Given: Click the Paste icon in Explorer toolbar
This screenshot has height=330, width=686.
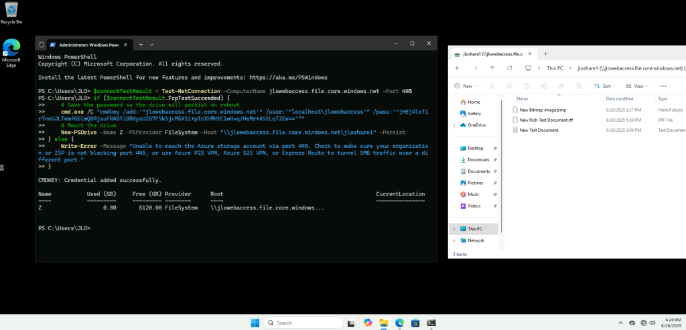Looking at the screenshot, I should 527,86.
